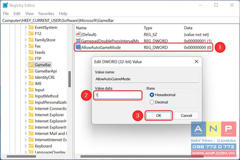This screenshot has width=240, height=160.
Task: Click the GameBarApi folder icon
Action: (x=31, y=71)
